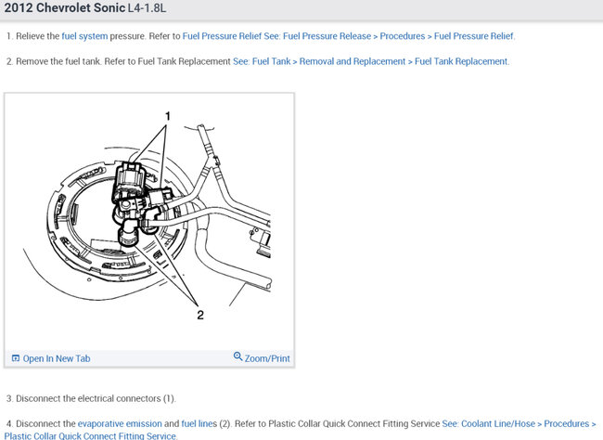Image resolution: width=603 pixels, height=440 pixels.
Task: Click See: Fuel Tank link
Action: click(x=262, y=61)
